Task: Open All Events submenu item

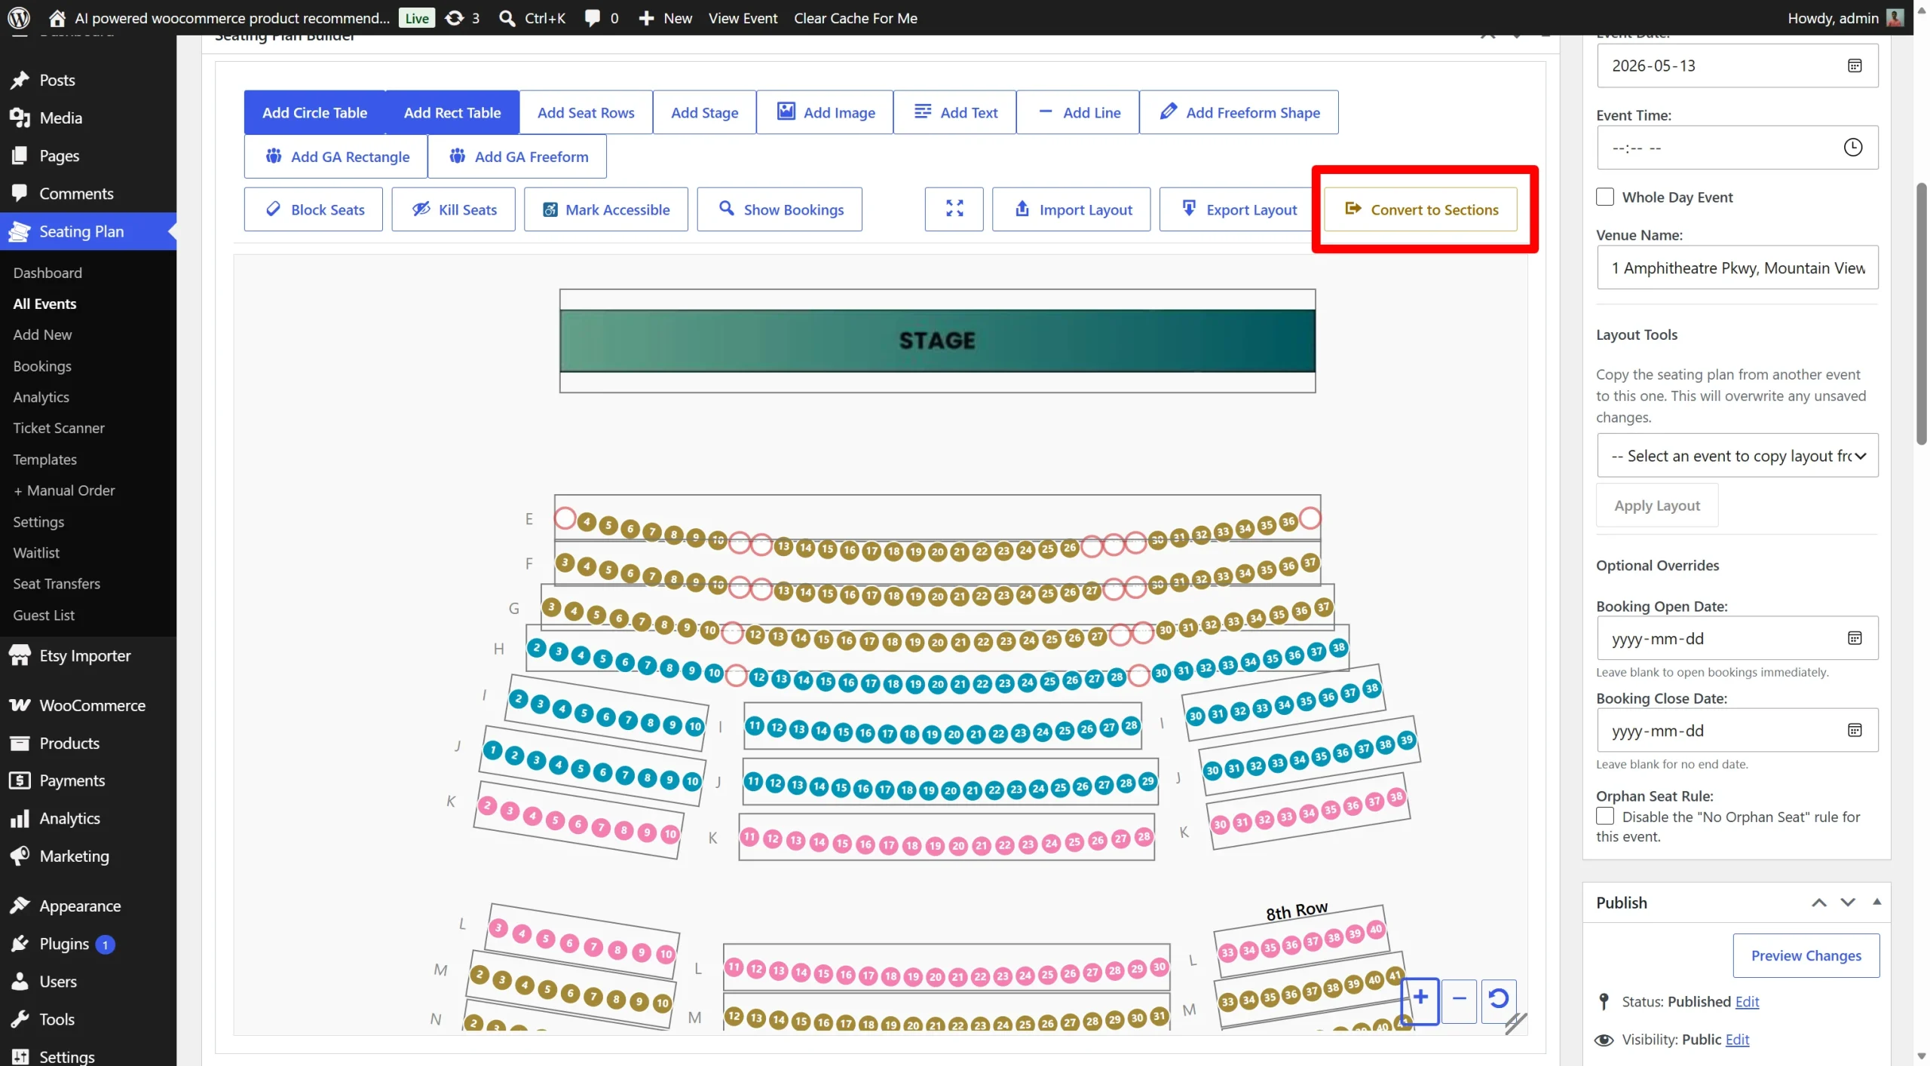Action: pos(44,304)
